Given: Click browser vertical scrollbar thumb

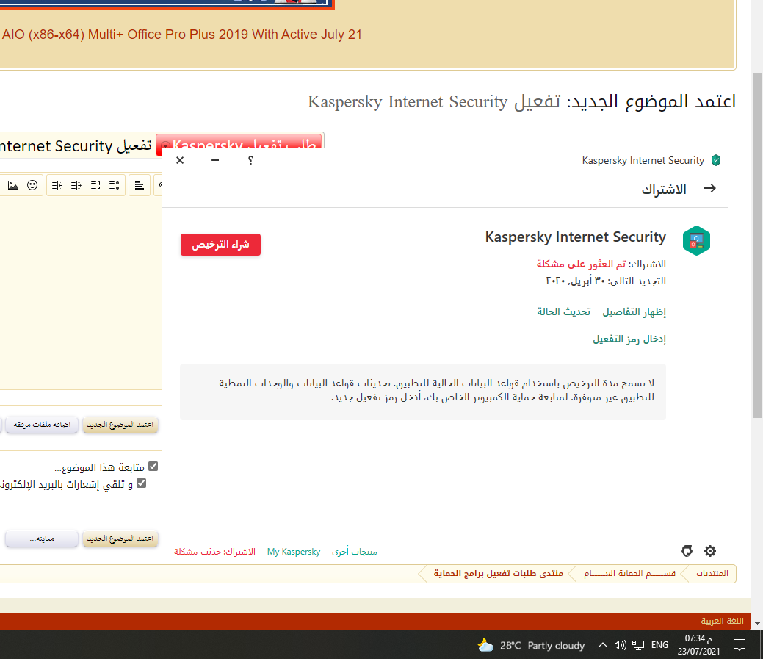Looking at the screenshot, I should 757,245.
